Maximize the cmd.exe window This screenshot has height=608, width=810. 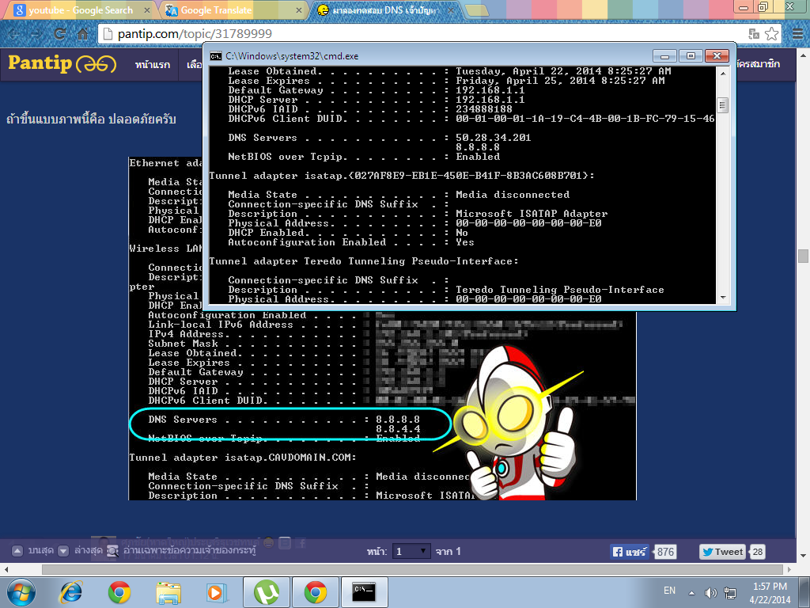[691, 56]
